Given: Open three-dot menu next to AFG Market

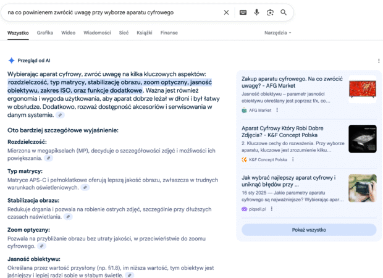Looking at the screenshot, I should (x=277, y=110).
